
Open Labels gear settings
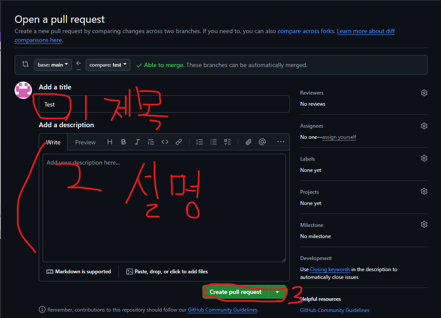coord(424,158)
